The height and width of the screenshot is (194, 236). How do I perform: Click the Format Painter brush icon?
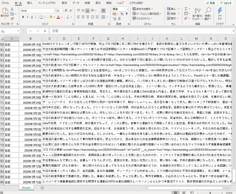(12, 19)
